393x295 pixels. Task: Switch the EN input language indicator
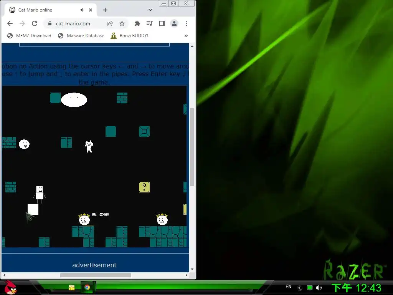(x=289, y=287)
